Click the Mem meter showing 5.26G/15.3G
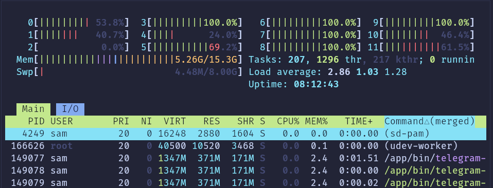 click(x=130, y=60)
